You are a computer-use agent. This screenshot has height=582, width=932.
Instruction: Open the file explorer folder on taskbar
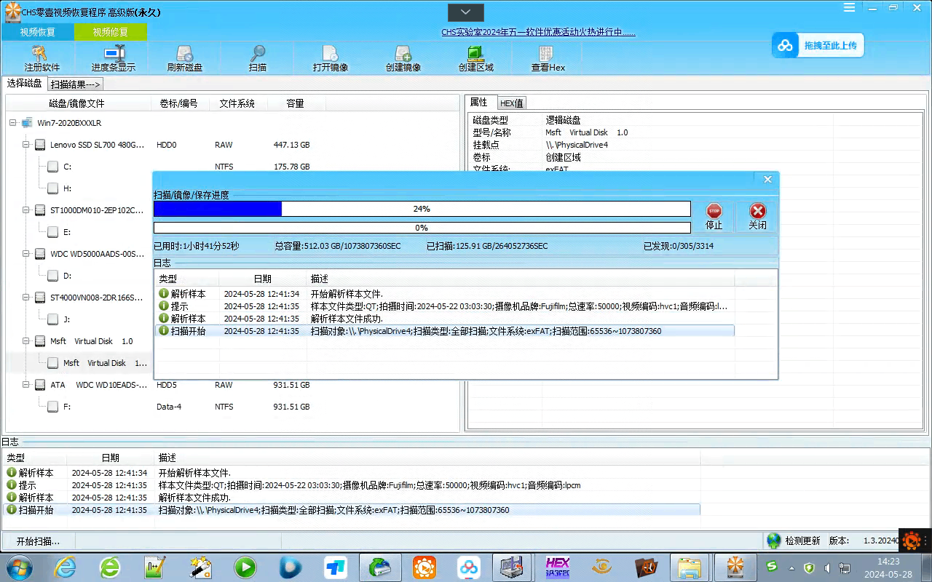click(x=689, y=567)
